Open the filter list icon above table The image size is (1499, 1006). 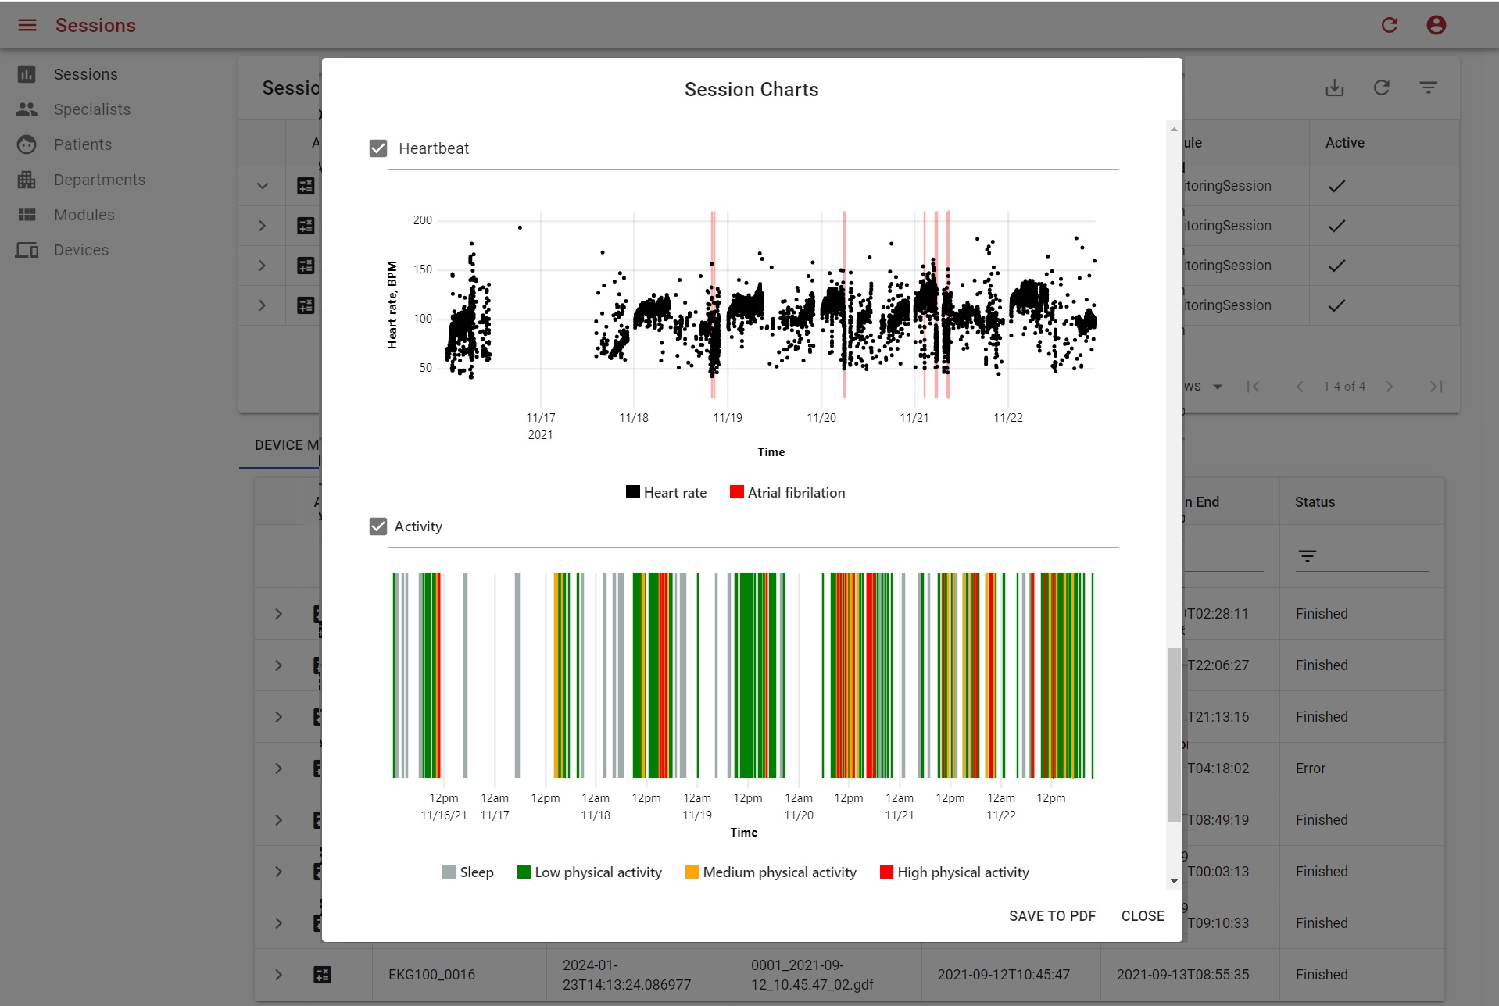click(x=1428, y=87)
